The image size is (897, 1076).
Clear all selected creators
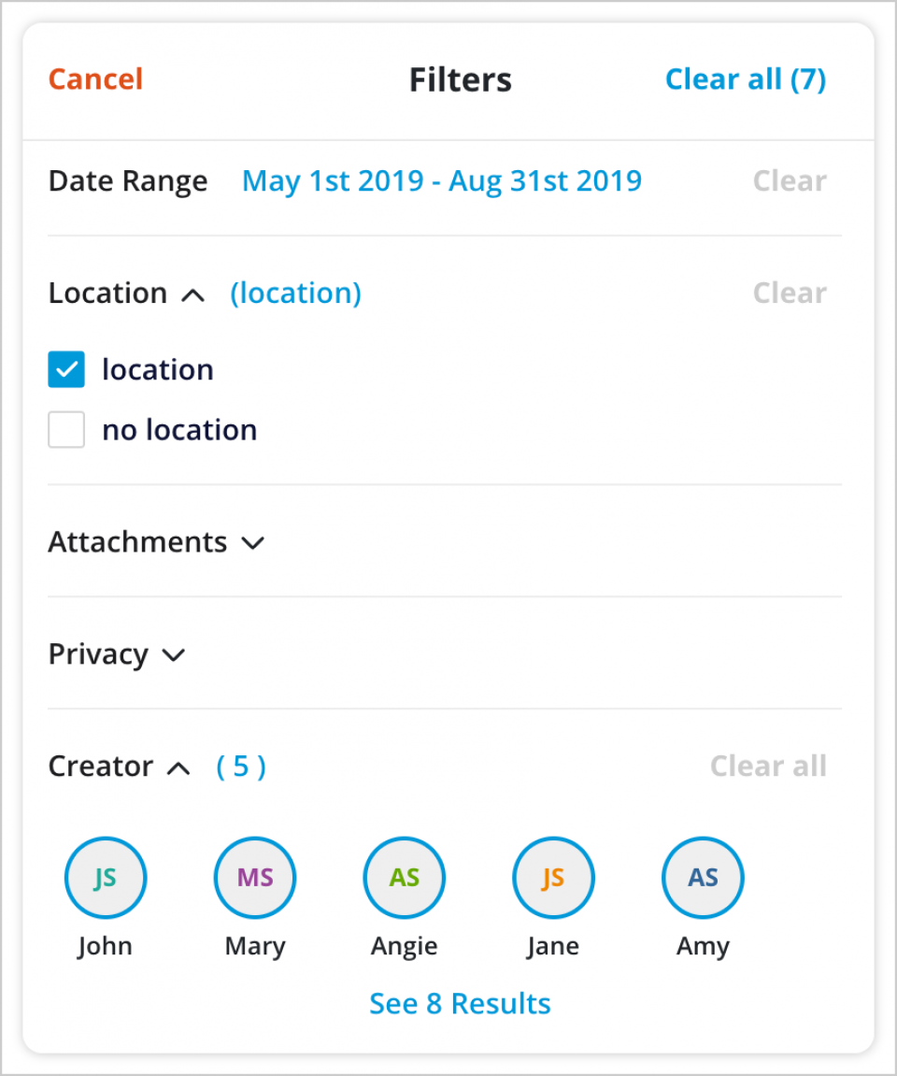tap(768, 767)
